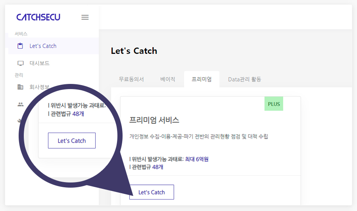The image size is (357, 211).
Task: Click the monitor icon beside 대시보드
Action: pyautogui.click(x=21, y=63)
